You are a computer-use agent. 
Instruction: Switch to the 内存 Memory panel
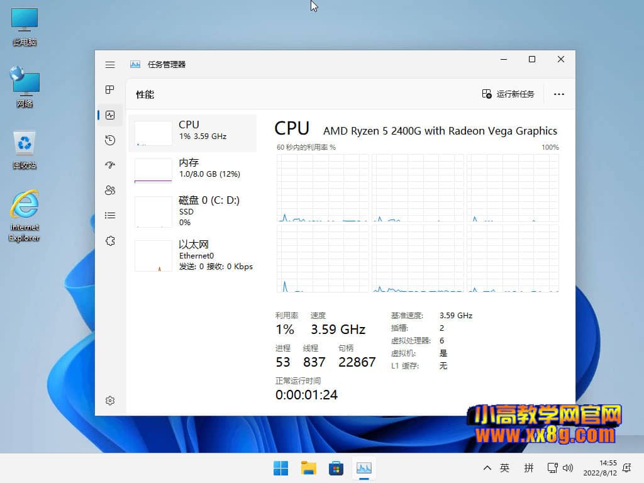tap(192, 168)
